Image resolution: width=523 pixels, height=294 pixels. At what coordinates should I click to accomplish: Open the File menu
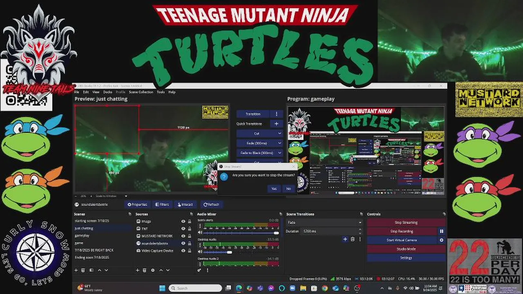76,92
